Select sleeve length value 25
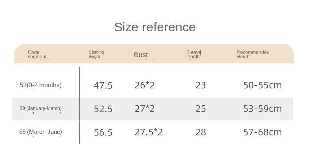This screenshot has height=153, width=310. pyautogui.click(x=201, y=109)
